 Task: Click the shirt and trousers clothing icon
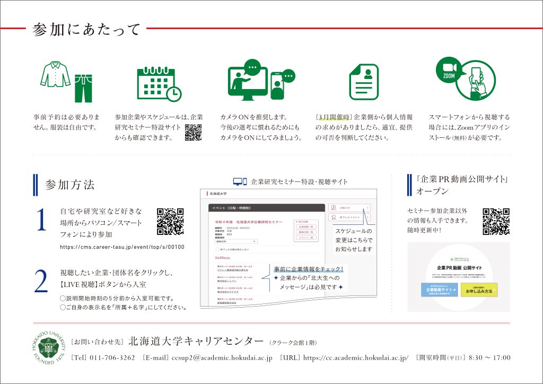[x=67, y=82]
